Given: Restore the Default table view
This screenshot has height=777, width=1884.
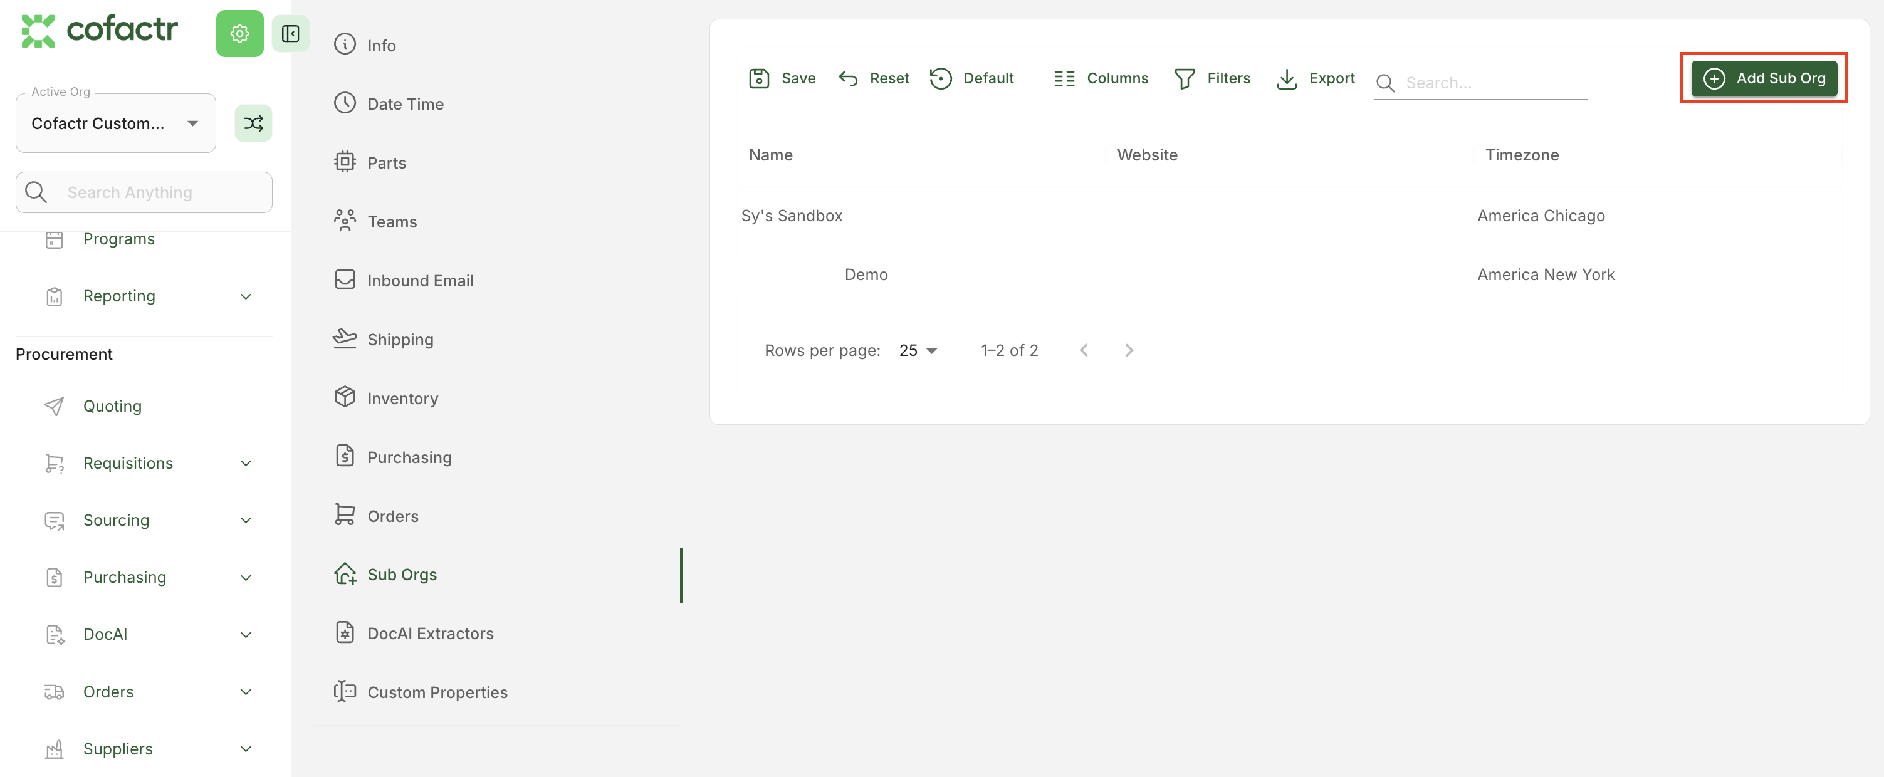Looking at the screenshot, I should click(971, 78).
